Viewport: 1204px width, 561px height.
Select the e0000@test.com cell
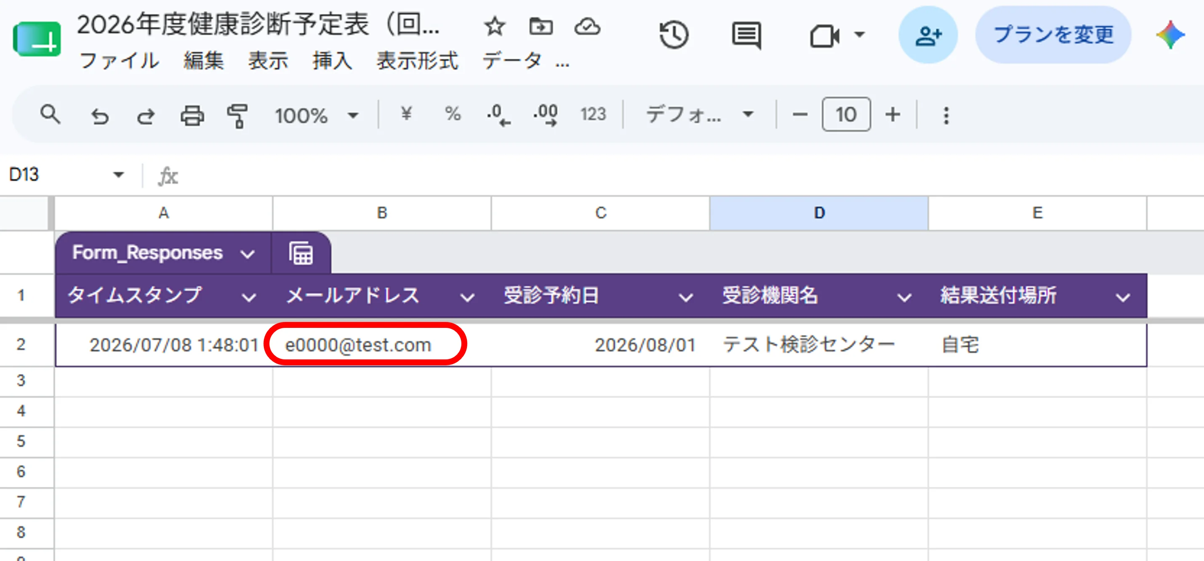(x=382, y=345)
